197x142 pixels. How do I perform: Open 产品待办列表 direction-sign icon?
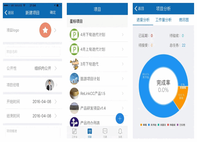click(x=74, y=122)
